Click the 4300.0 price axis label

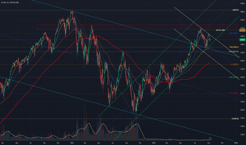tap(243, 53)
